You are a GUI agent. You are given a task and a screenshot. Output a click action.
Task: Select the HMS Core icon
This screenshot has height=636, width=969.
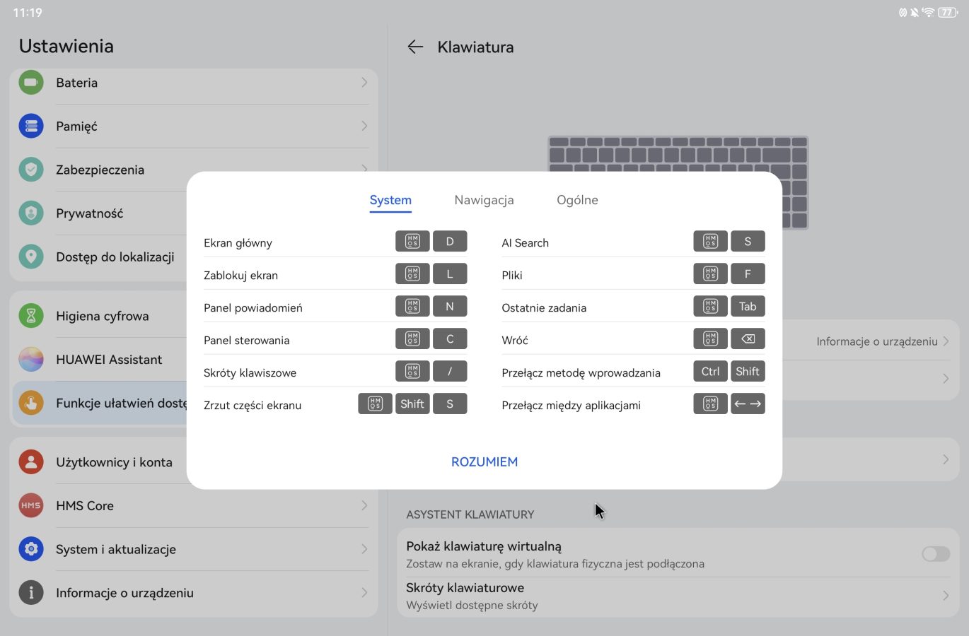pos(31,506)
